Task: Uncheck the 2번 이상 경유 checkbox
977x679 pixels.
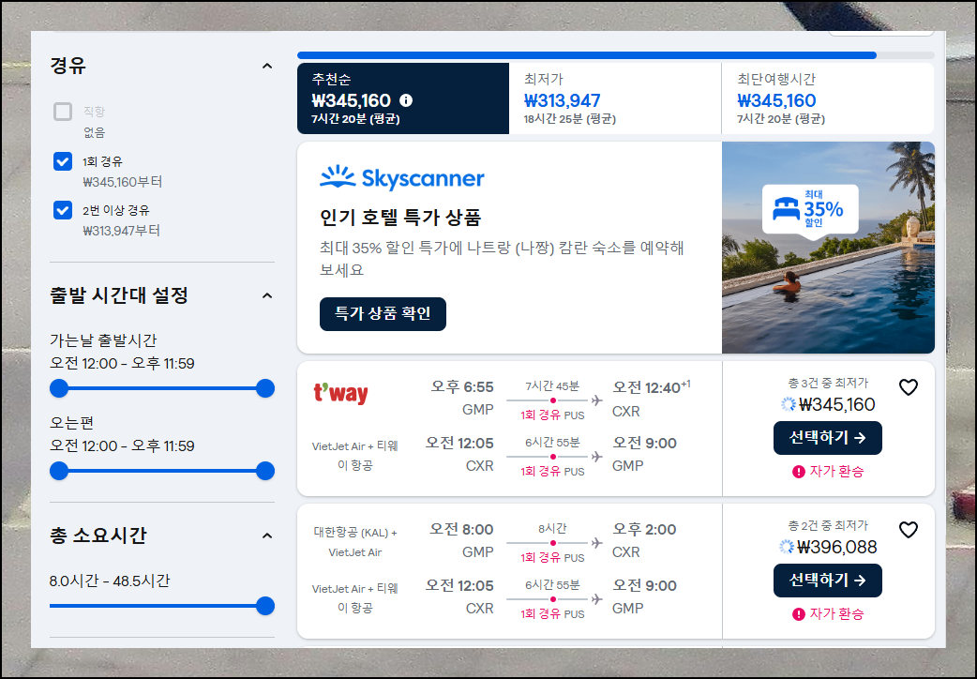Action: [63, 210]
